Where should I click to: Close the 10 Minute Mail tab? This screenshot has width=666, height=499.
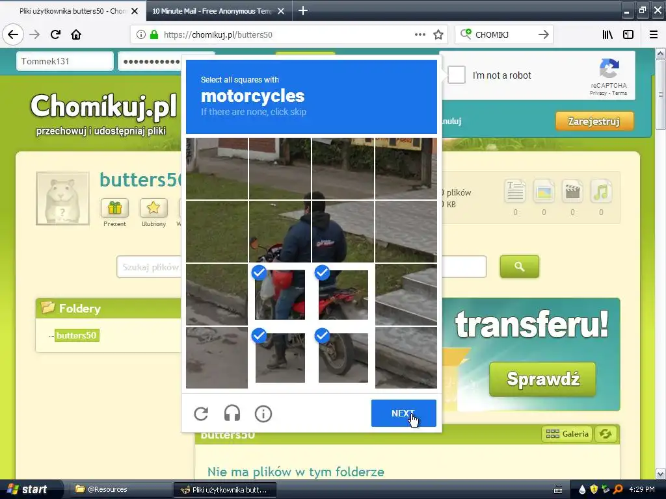[x=281, y=11]
